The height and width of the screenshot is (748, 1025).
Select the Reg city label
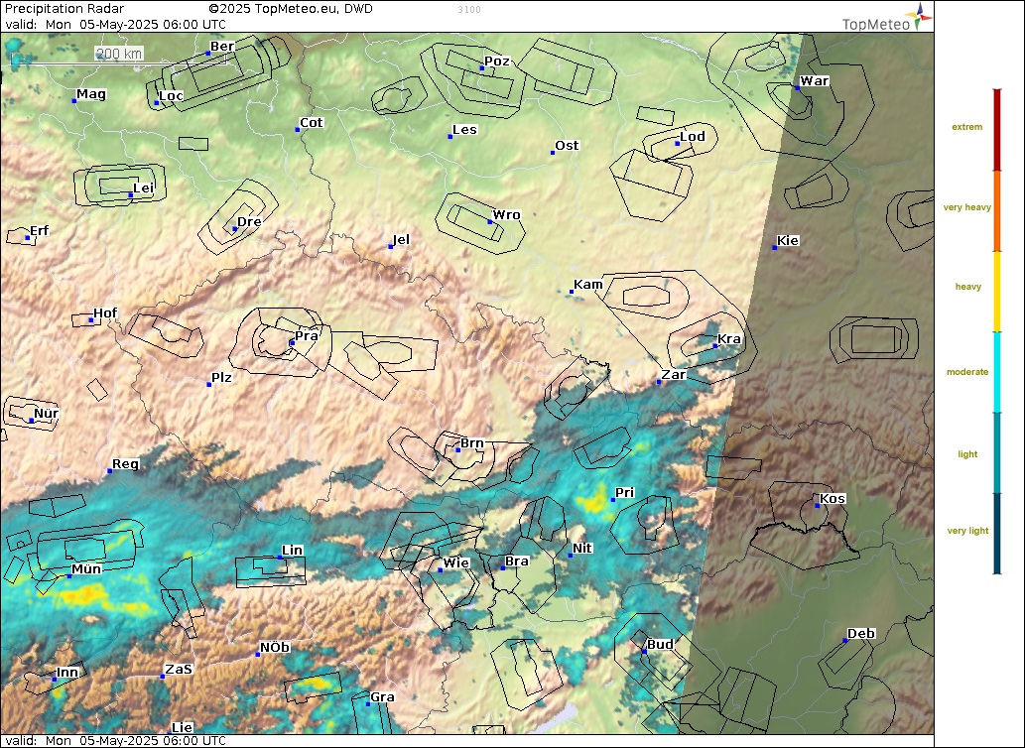(125, 464)
